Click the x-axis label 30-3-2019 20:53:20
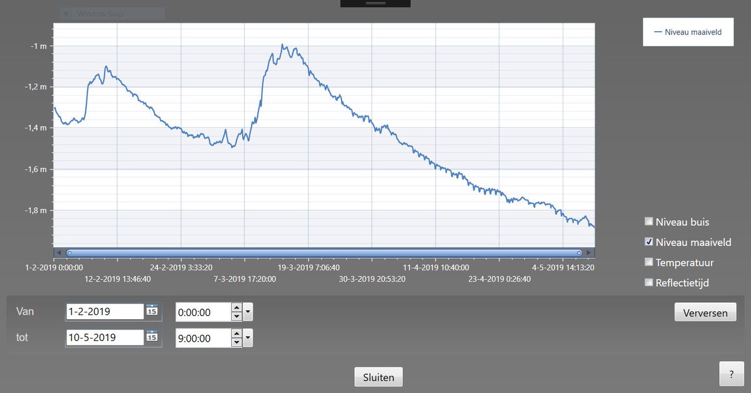This screenshot has width=751, height=393. click(x=372, y=279)
